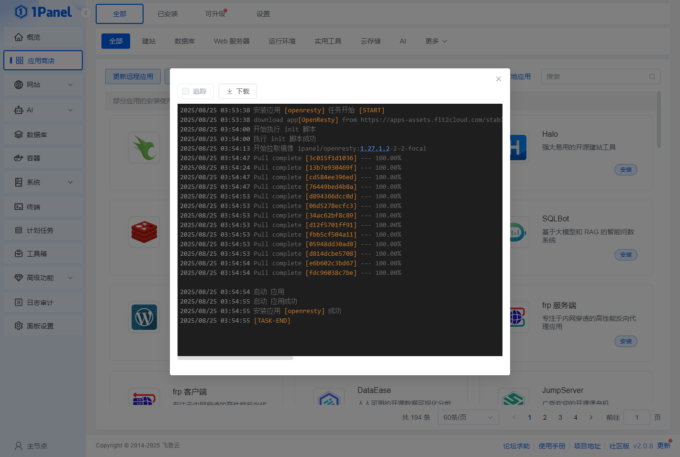This screenshot has height=457, width=680.
Task: Select the top 全部 tab
Action: tap(120, 14)
